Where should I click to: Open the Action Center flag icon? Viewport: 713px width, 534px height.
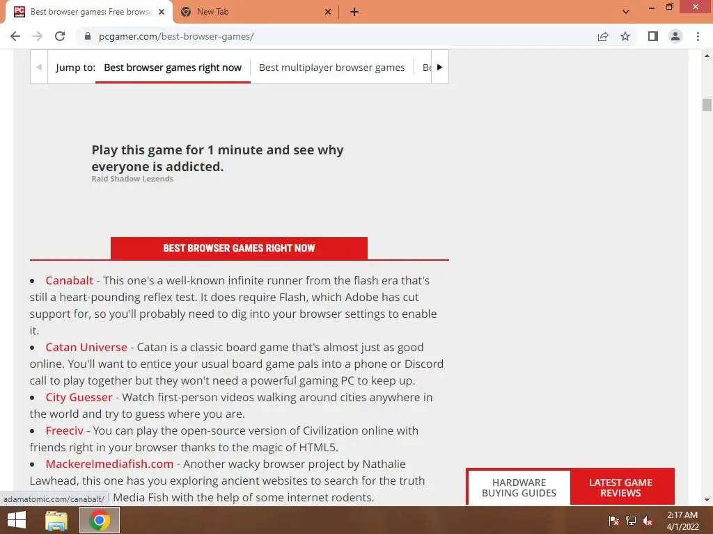pos(613,521)
